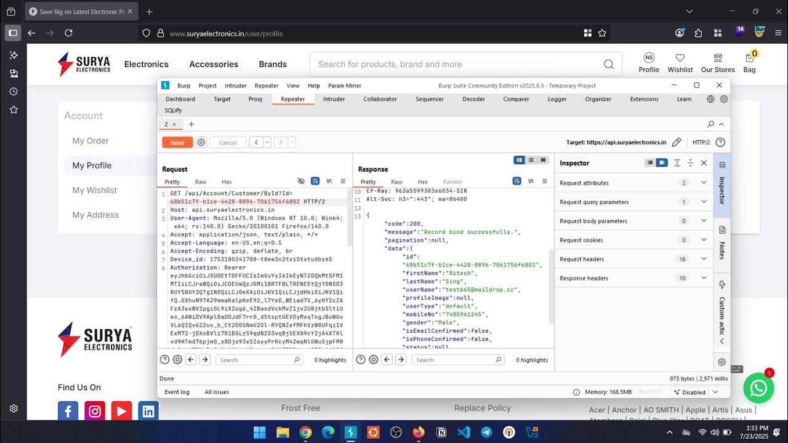Screen dimensions: 788x443
Task: Switch to the Intruder tab
Action: 334,99
